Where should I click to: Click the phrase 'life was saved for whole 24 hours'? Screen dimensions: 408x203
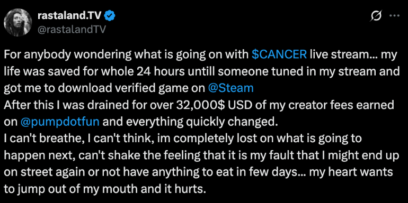tap(83, 71)
